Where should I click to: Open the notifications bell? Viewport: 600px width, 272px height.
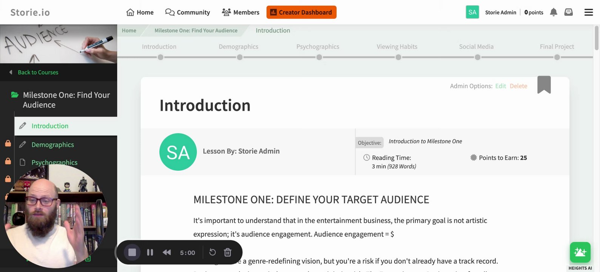[554, 12]
